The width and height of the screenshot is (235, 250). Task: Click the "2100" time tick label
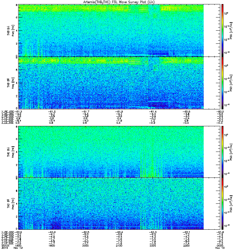(119, 246)
